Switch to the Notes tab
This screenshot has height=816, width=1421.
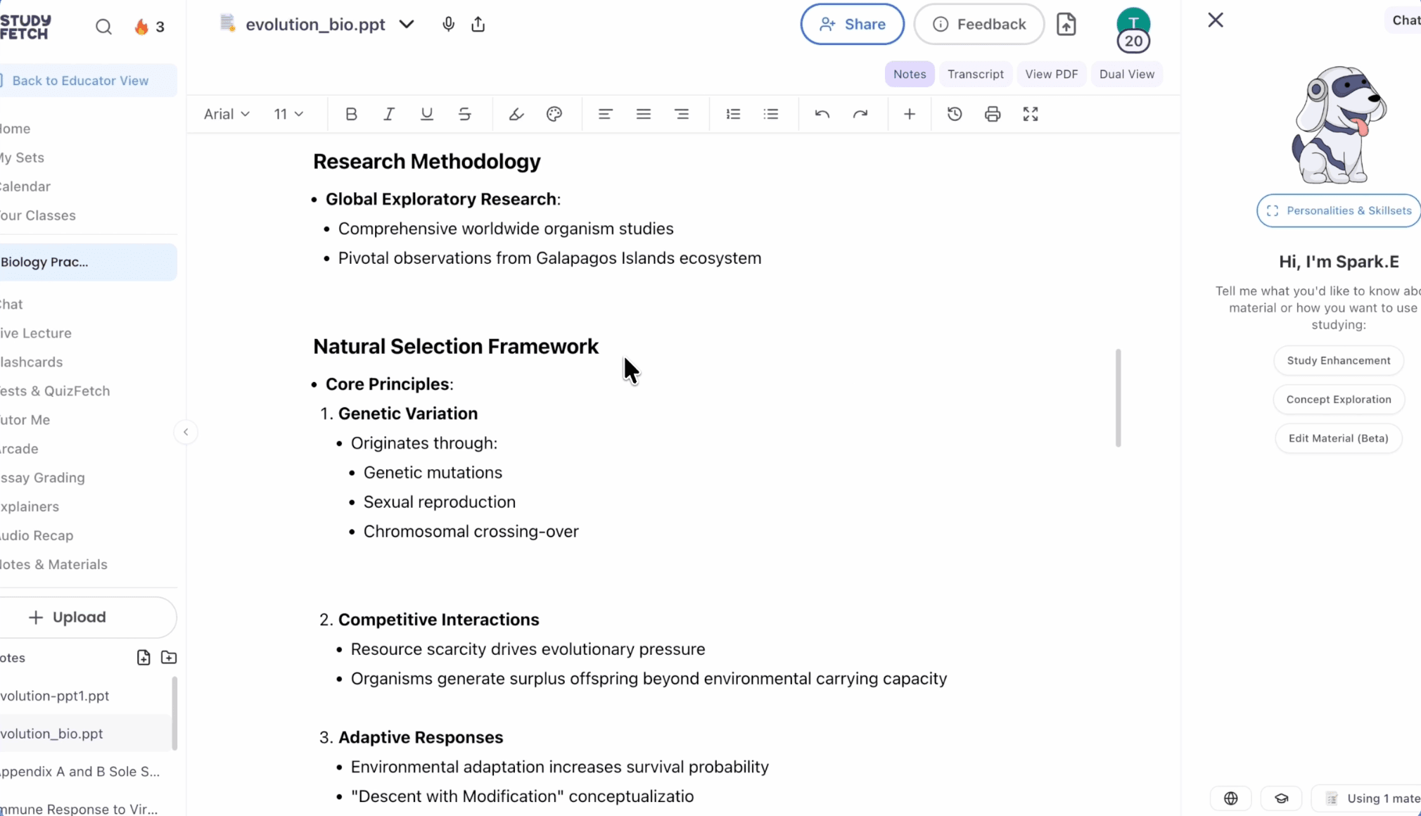tap(910, 74)
